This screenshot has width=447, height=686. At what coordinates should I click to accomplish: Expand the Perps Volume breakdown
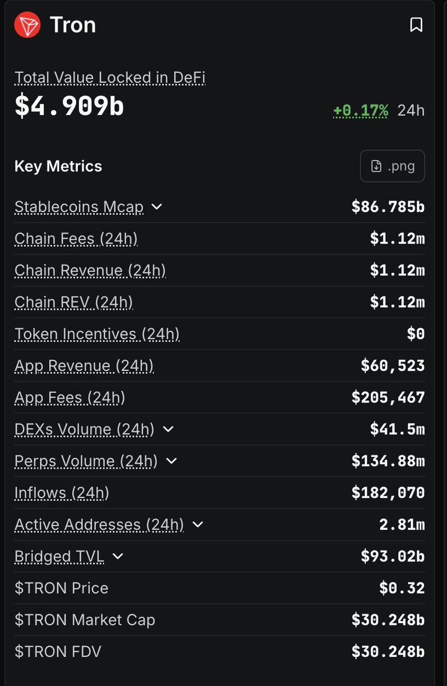tap(171, 461)
